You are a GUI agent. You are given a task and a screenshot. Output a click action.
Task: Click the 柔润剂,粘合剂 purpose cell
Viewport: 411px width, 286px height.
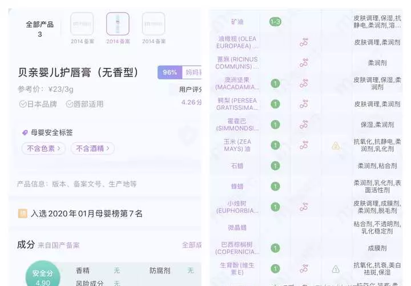(x=377, y=166)
